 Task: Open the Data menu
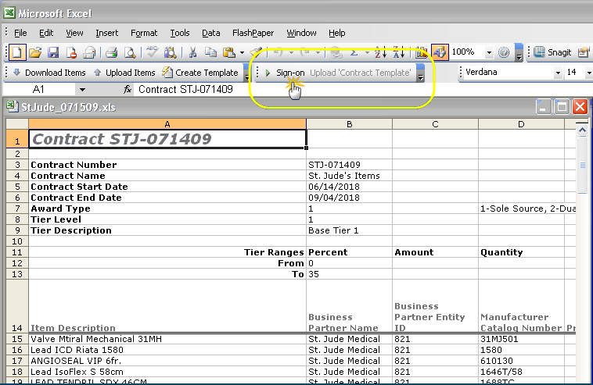point(210,33)
